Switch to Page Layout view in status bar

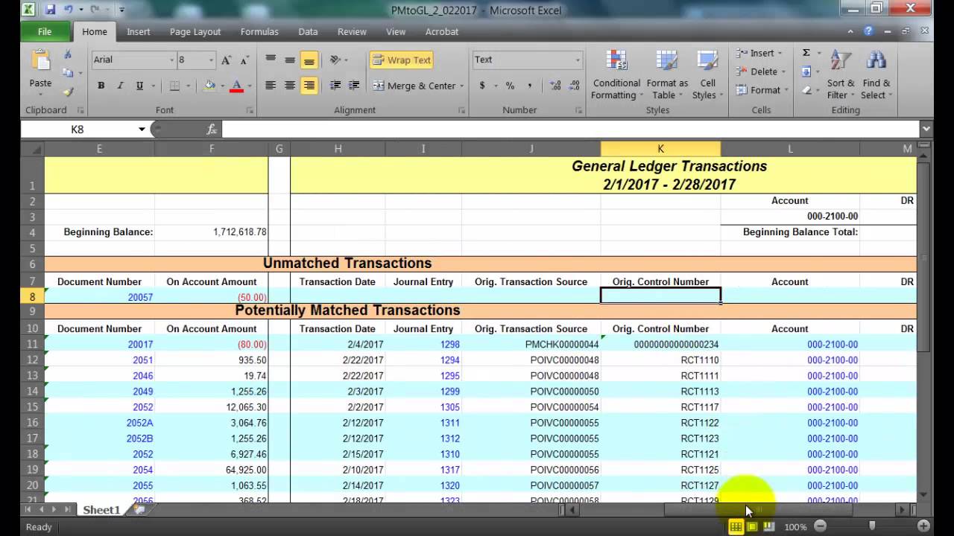(752, 526)
